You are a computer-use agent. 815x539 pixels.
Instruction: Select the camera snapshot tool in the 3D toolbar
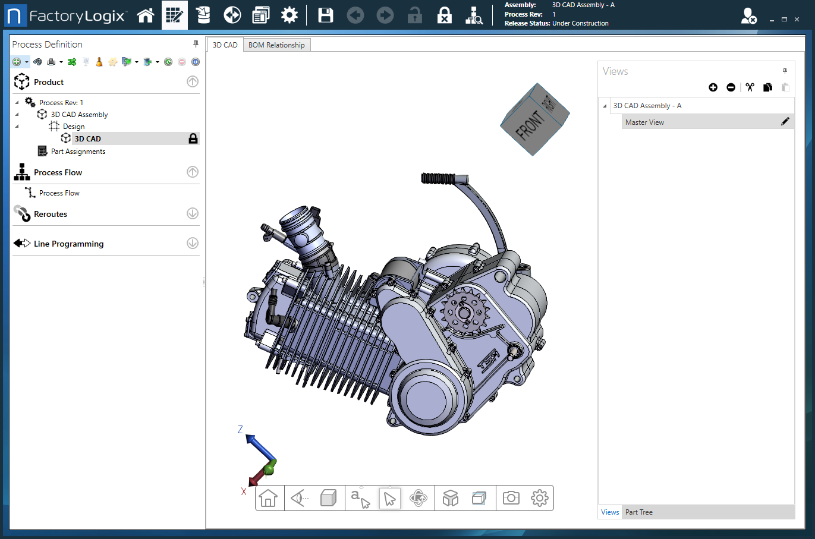pyautogui.click(x=510, y=498)
